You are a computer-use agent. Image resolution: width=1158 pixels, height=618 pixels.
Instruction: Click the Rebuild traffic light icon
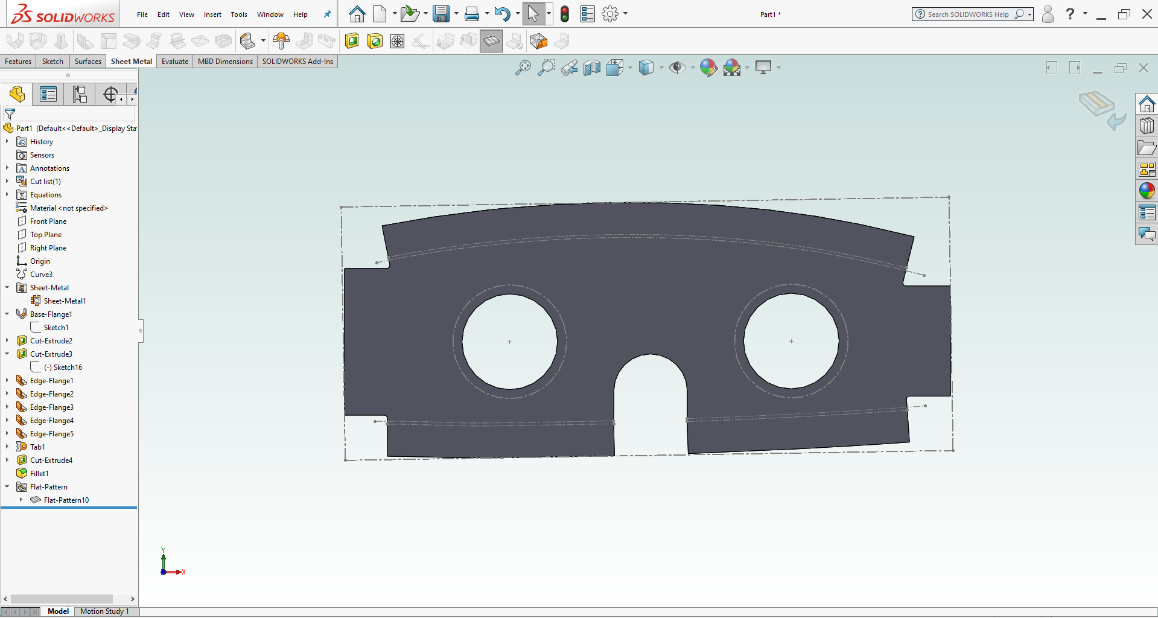(x=565, y=14)
